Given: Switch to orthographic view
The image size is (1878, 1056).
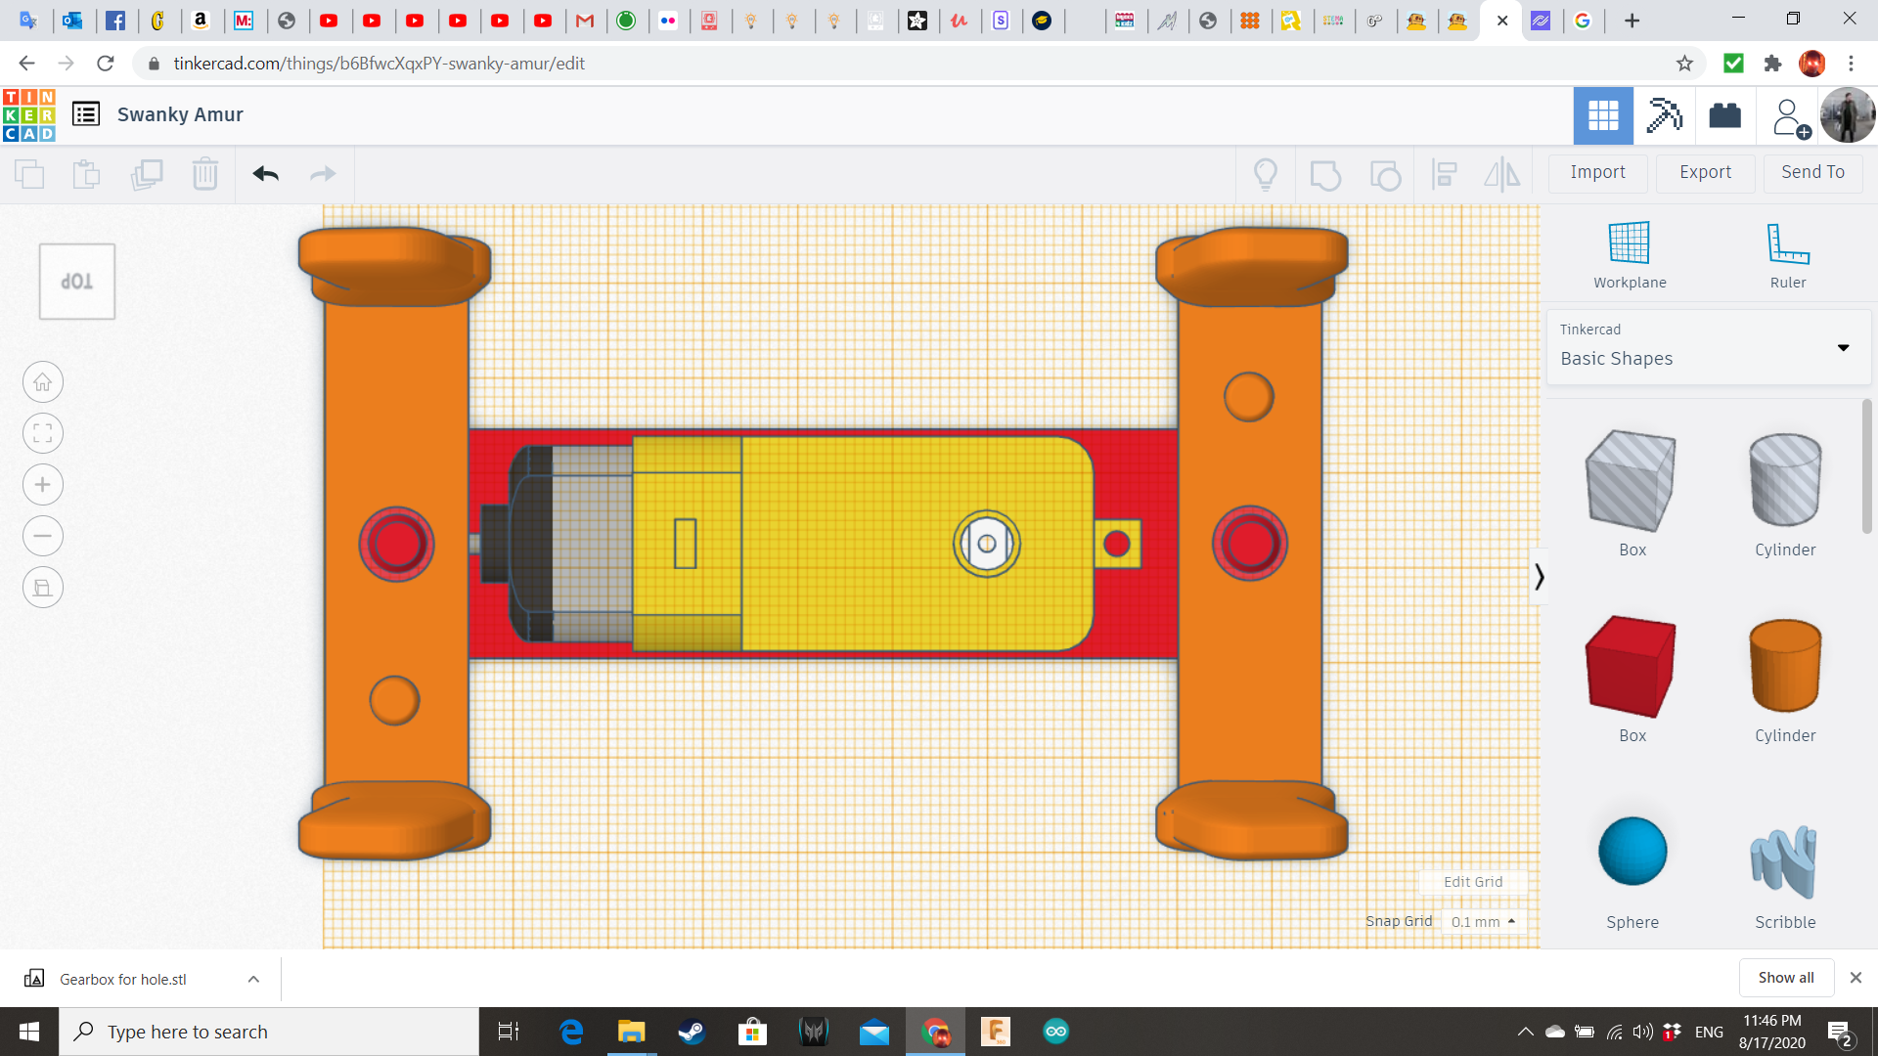Looking at the screenshot, I should [42, 587].
